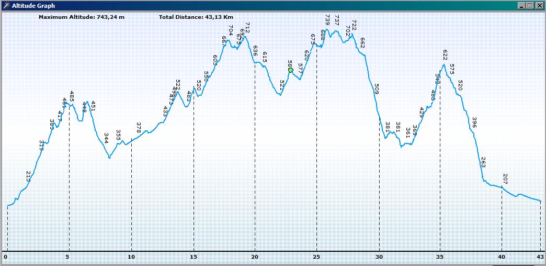Click the 10 km axis label
Screen dimensions: 546x266
pyautogui.click(x=131, y=257)
